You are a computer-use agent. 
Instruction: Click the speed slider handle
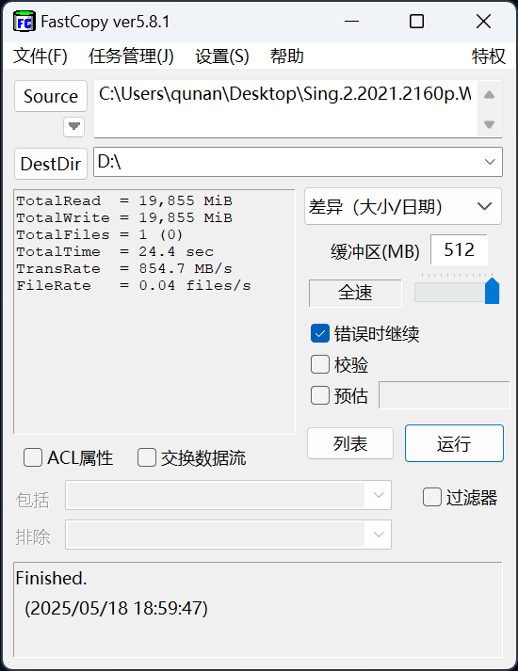click(492, 291)
